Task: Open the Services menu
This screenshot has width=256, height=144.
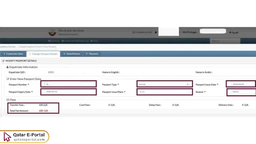Action: [x=54, y=41]
